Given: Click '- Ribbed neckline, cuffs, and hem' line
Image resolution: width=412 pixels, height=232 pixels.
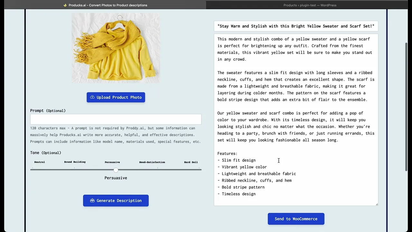Looking at the screenshot, I should click(254, 180).
